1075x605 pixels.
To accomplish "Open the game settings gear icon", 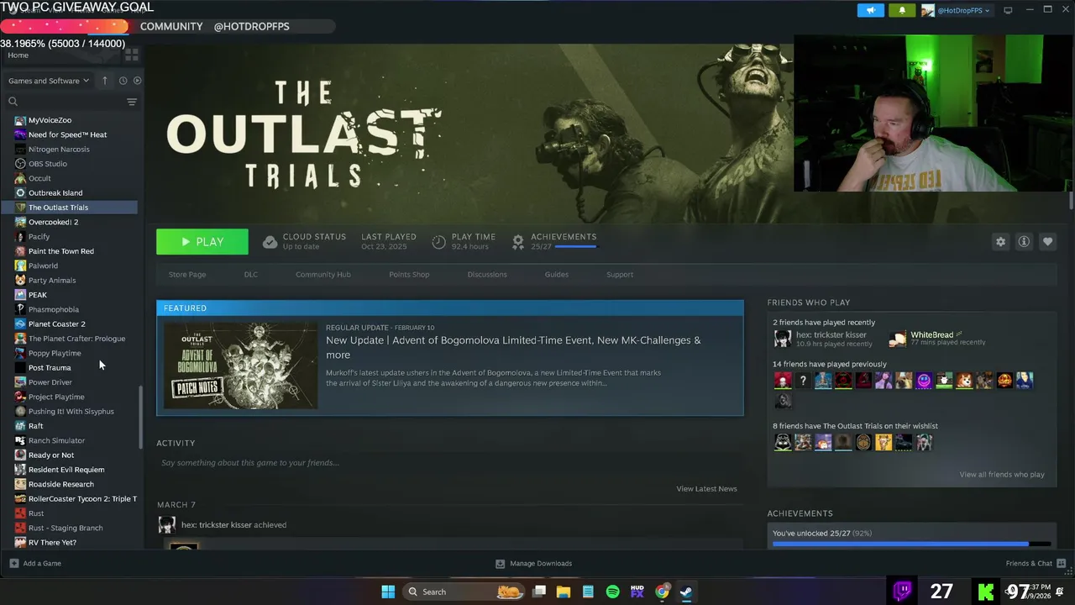I will 1000,241.
